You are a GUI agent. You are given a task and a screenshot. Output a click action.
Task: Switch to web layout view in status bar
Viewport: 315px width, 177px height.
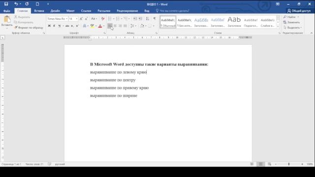269,164
